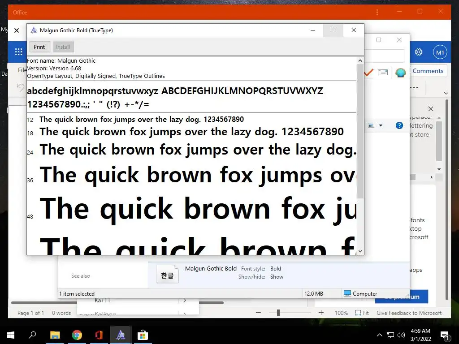
Task: Click the 100% zoom level
Action: pyautogui.click(x=341, y=313)
